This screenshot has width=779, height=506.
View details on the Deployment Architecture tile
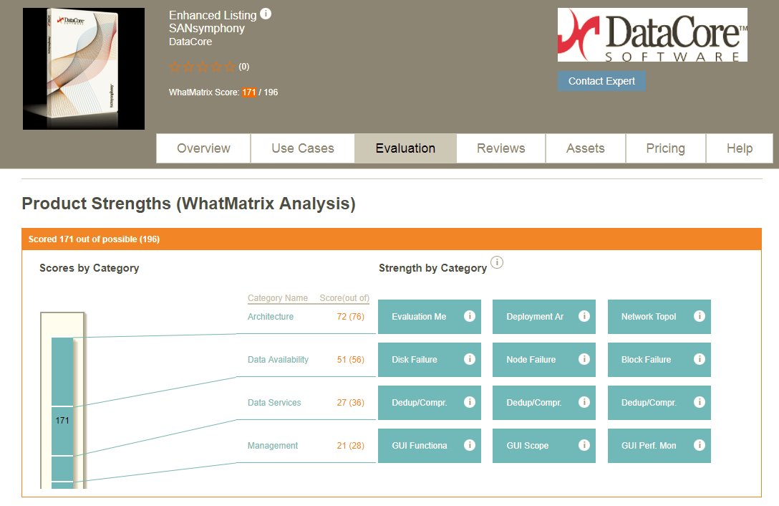[x=584, y=317]
